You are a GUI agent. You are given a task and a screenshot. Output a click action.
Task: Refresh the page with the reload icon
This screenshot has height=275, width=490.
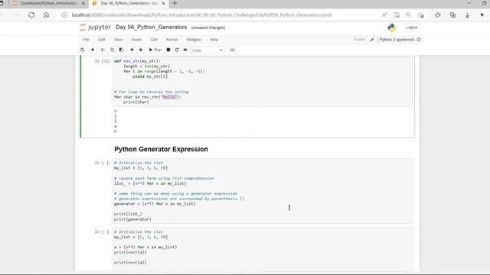(x=31, y=15)
